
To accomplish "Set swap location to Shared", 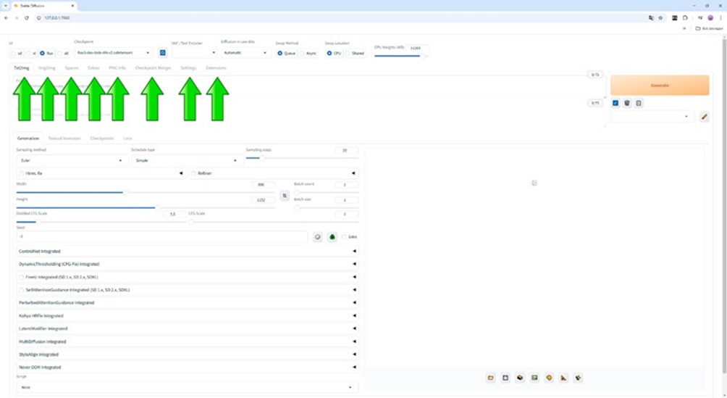I will click(x=348, y=54).
